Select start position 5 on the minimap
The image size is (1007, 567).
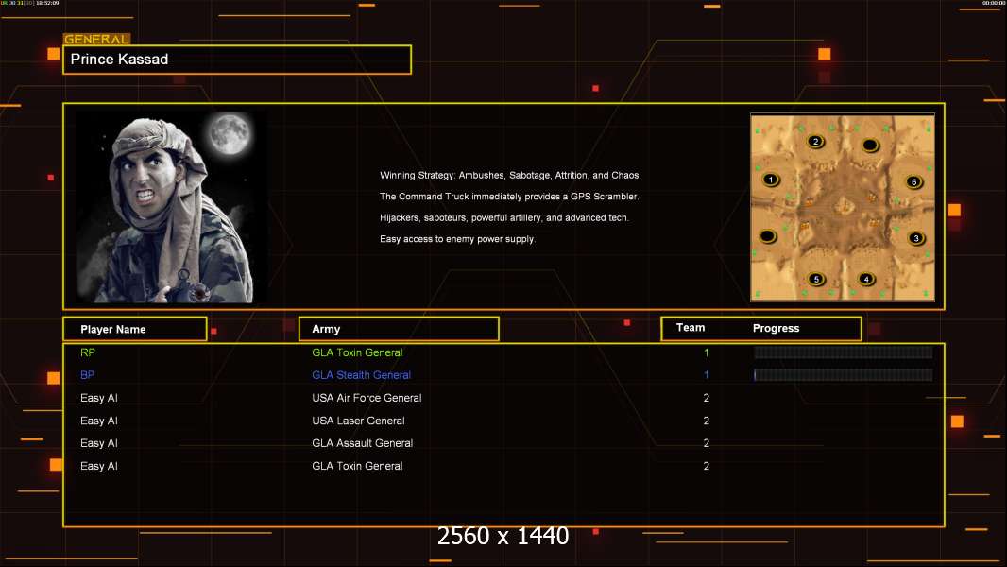pos(817,279)
